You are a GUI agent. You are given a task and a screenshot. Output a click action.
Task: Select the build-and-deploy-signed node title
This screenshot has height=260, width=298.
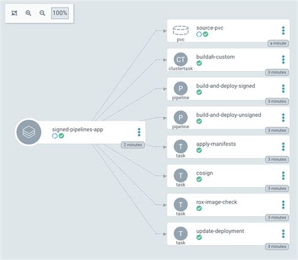[x=226, y=86]
